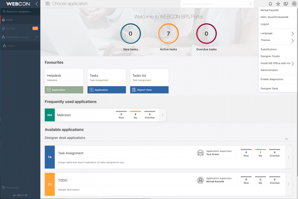Open Administration from user menu

coord(269,70)
